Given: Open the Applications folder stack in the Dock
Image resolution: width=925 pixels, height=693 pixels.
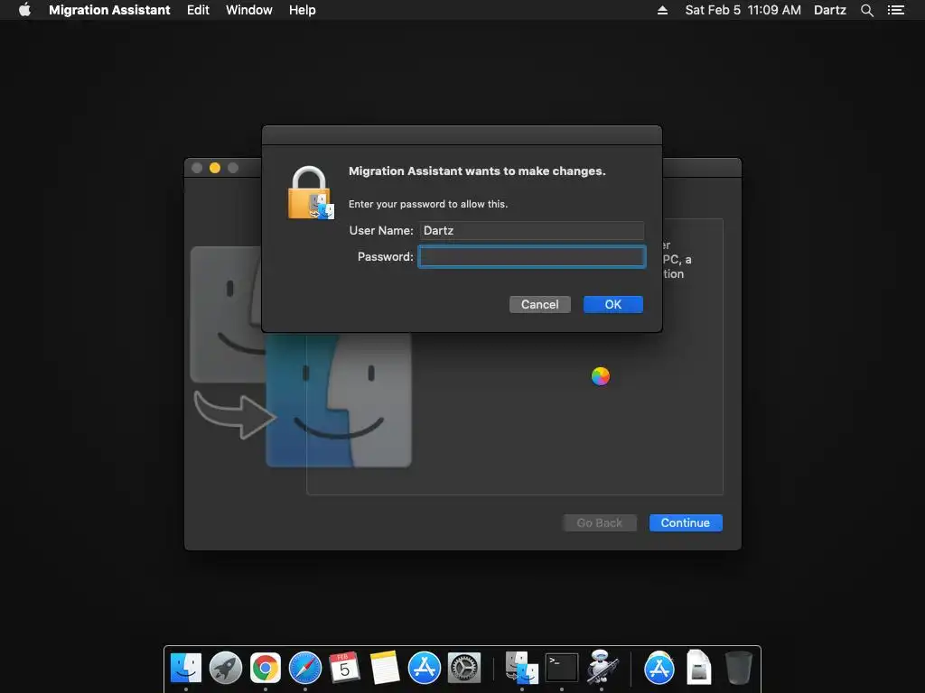Looking at the screenshot, I should coord(659,668).
